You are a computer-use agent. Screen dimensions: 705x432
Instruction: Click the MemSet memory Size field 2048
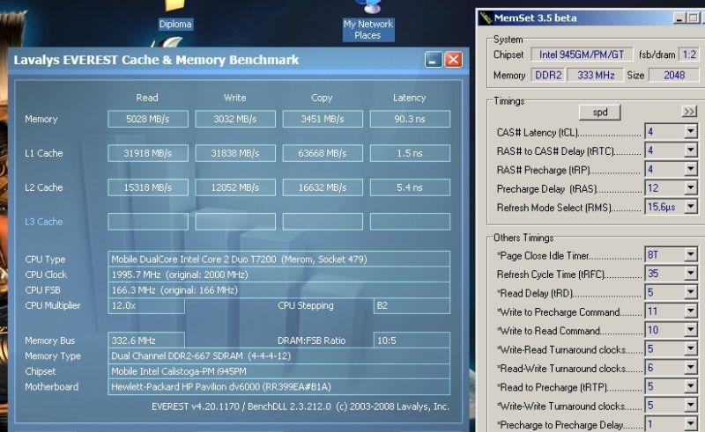[x=674, y=75]
